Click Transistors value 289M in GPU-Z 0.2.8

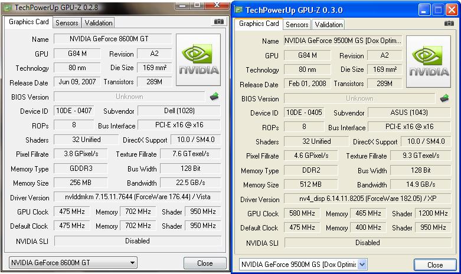154,82
